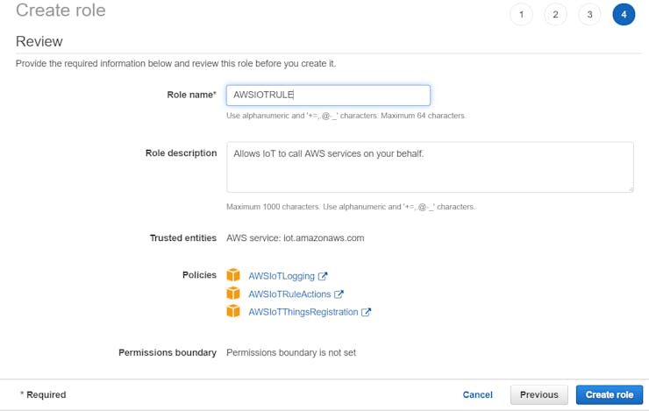Click inside the Role description textarea
Viewport: 649px width, 411px height.
coord(430,167)
